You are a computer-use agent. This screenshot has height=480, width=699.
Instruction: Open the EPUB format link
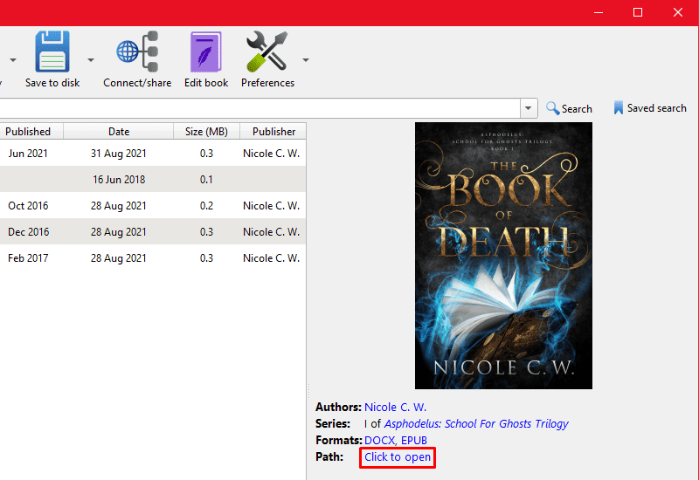[414, 440]
